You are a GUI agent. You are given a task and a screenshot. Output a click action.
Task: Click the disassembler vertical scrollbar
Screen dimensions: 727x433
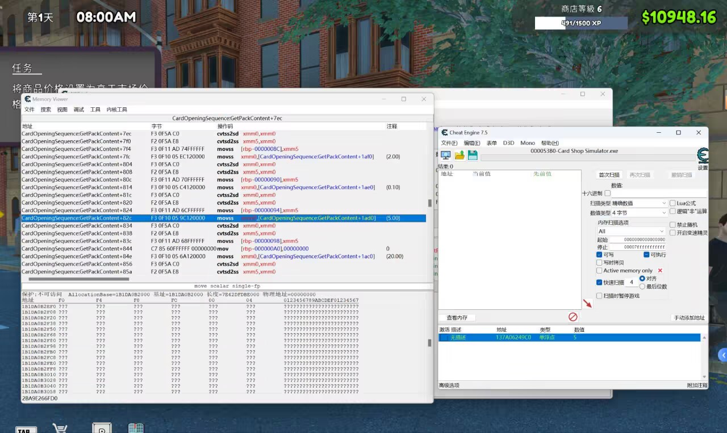click(x=430, y=203)
